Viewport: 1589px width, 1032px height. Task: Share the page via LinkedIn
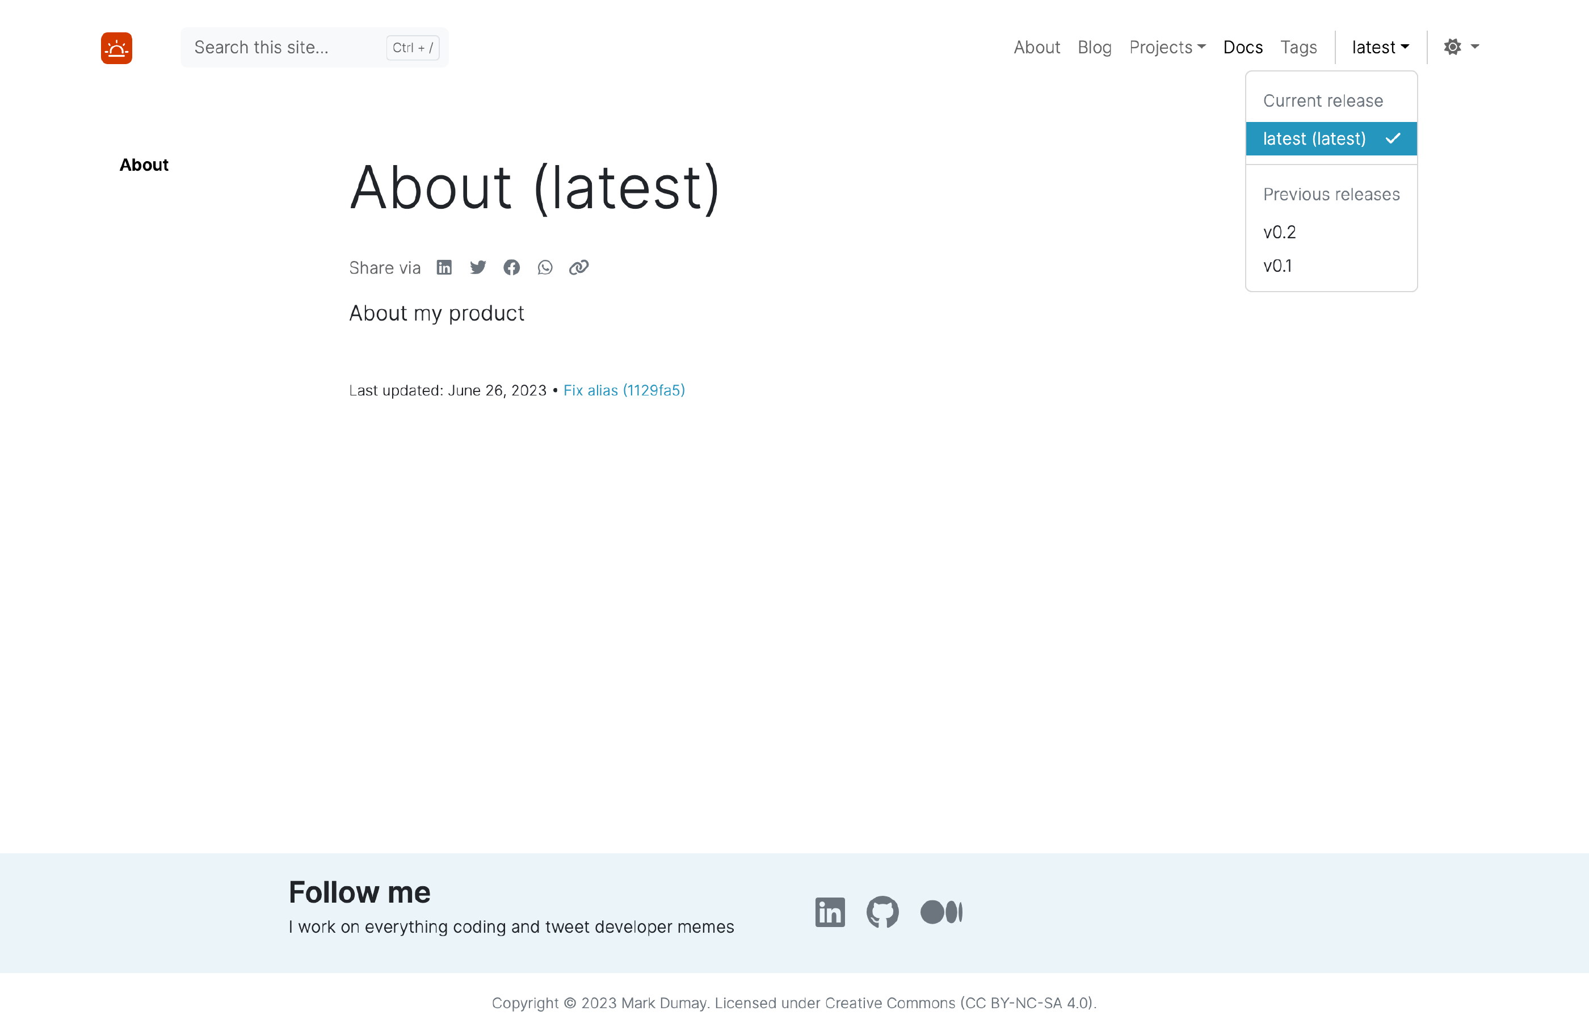(444, 267)
